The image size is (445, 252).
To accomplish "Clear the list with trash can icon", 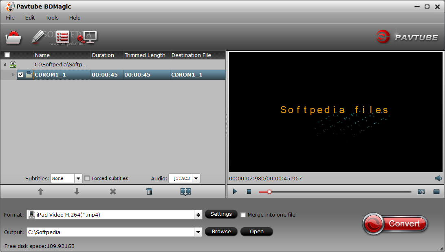I will point(149,192).
